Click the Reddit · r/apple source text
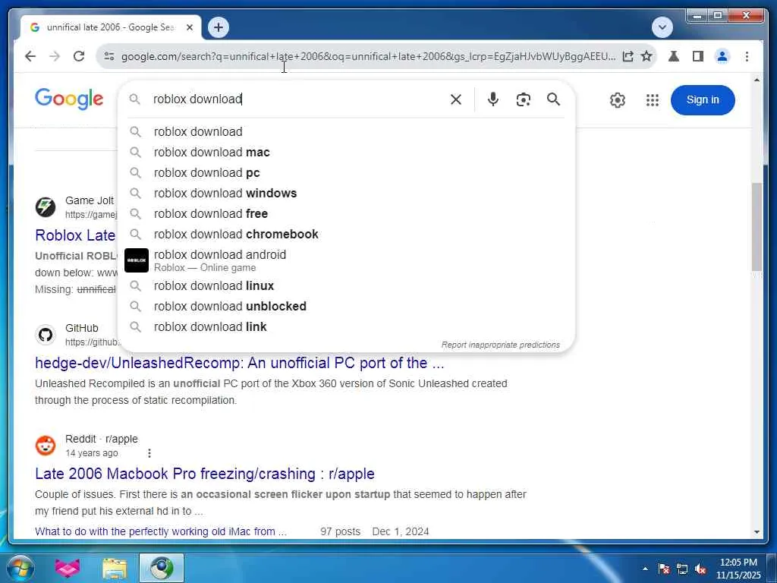The height and width of the screenshot is (583, 777). point(102,440)
